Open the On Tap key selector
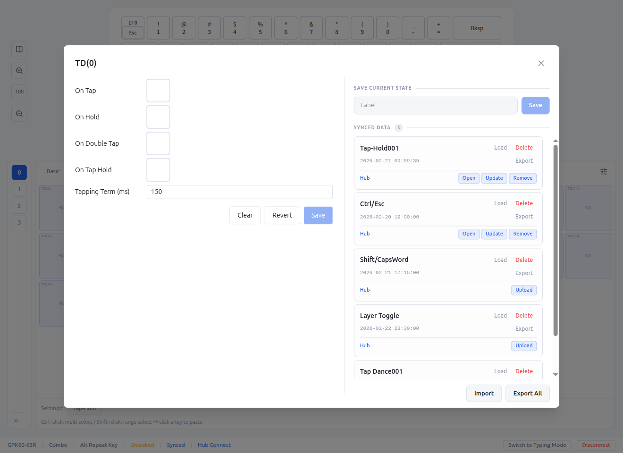623x453 pixels. tap(158, 91)
